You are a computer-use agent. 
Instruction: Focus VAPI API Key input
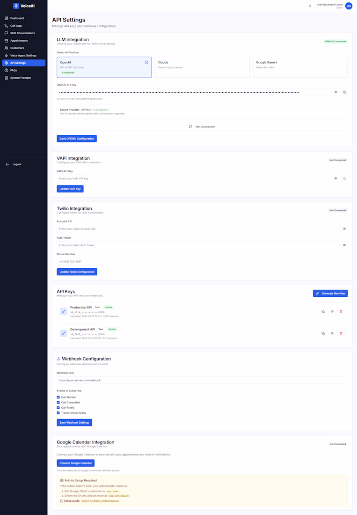194,179
